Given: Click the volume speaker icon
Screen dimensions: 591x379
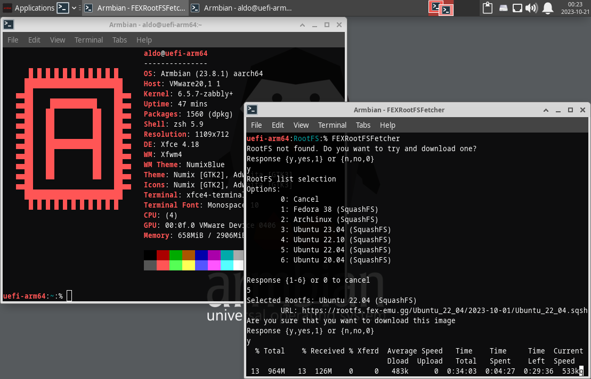Looking at the screenshot, I should (532, 8).
